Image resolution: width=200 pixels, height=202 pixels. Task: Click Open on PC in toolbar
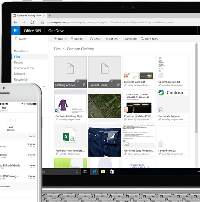coord(149,39)
